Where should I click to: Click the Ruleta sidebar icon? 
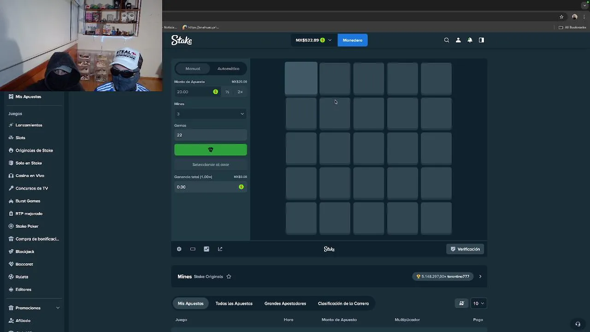tap(11, 277)
